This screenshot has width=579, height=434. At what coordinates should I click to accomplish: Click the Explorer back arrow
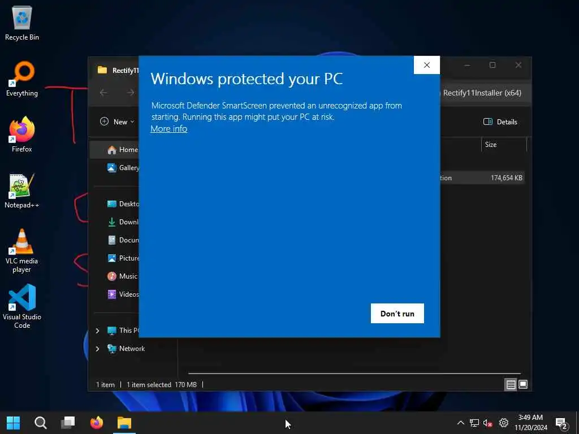104,93
